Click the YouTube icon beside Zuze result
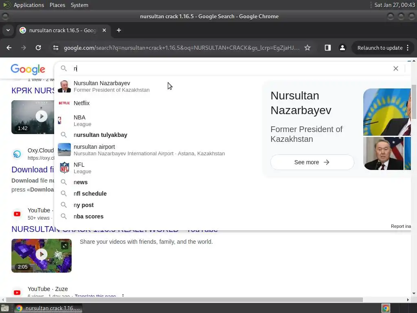This screenshot has height=313, width=417. click(x=17, y=293)
